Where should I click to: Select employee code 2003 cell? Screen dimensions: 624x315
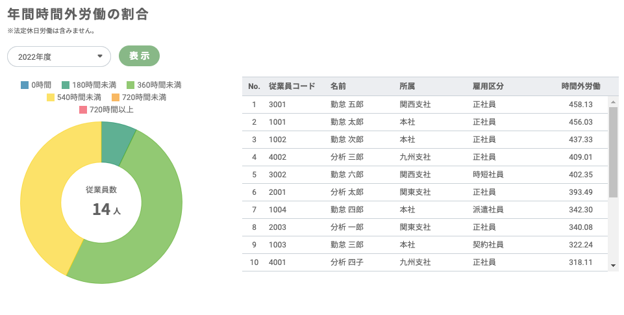(277, 227)
